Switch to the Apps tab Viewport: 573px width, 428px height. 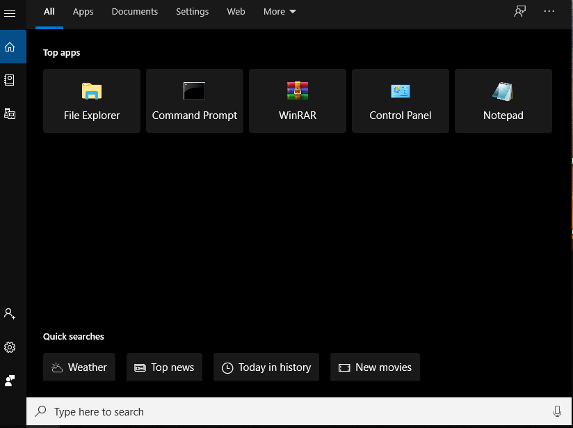click(83, 11)
